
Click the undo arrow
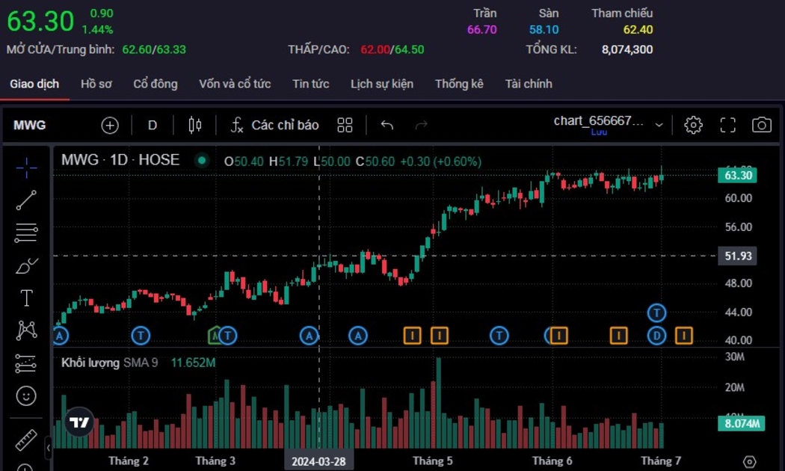[x=387, y=125]
